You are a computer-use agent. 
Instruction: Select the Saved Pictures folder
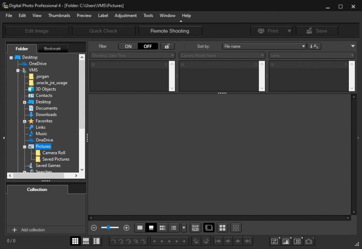(x=56, y=159)
